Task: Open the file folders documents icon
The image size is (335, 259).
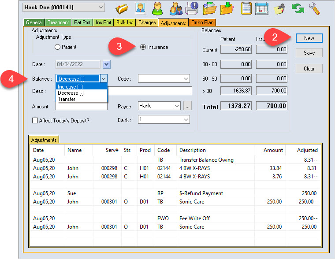Action: [x=209, y=8]
